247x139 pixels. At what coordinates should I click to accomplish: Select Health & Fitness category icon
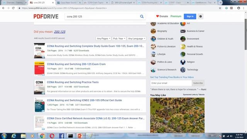(183, 46)
